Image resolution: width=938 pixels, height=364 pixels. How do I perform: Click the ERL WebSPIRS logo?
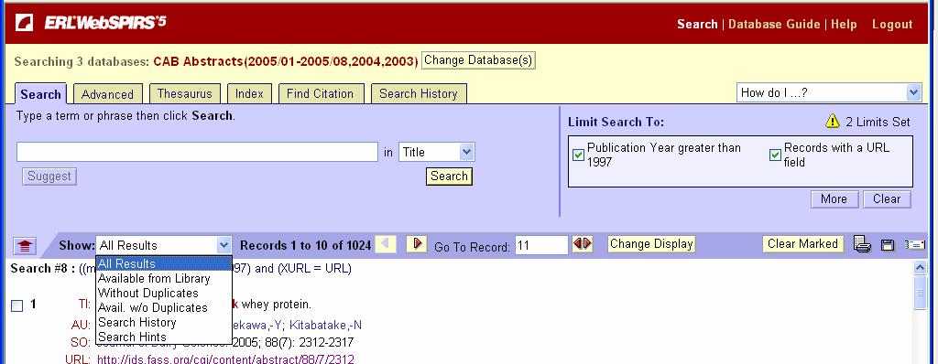(91, 23)
